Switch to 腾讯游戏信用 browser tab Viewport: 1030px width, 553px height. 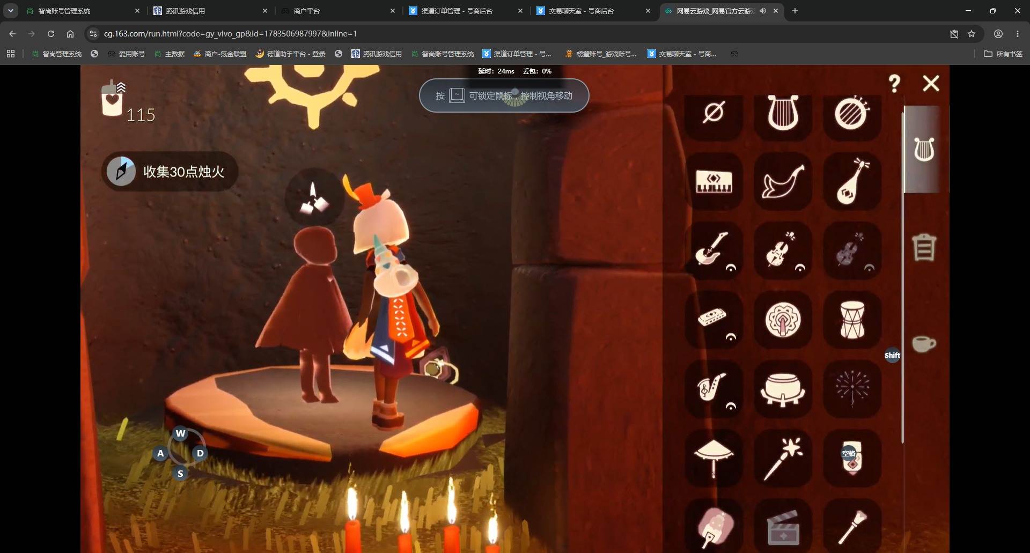tap(210, 11)
